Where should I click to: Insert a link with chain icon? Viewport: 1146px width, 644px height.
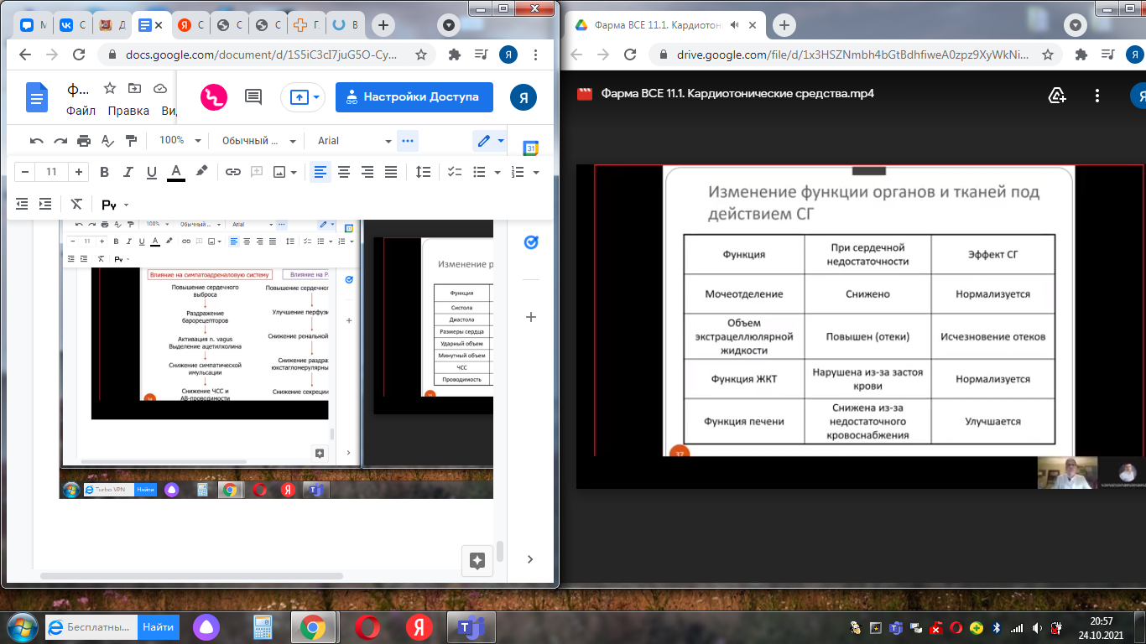[233, 172]
